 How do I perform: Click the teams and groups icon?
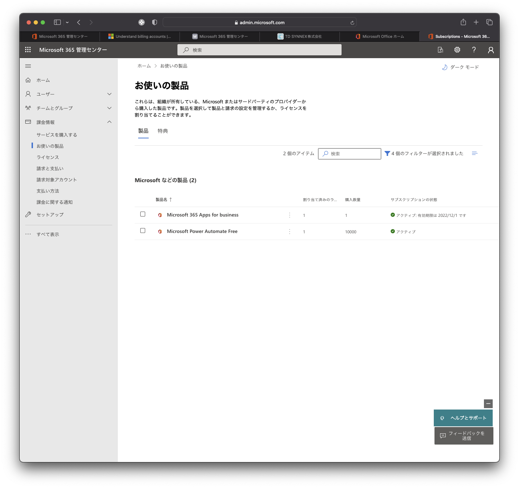coord(28,108)
